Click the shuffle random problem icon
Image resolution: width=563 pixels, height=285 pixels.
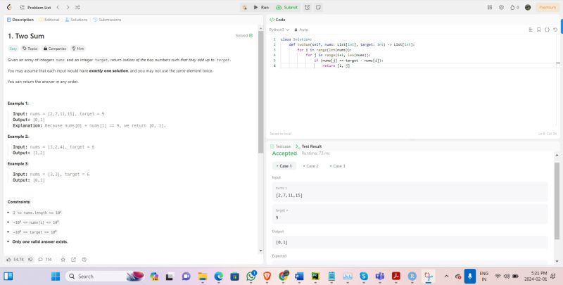click(76, 6)
